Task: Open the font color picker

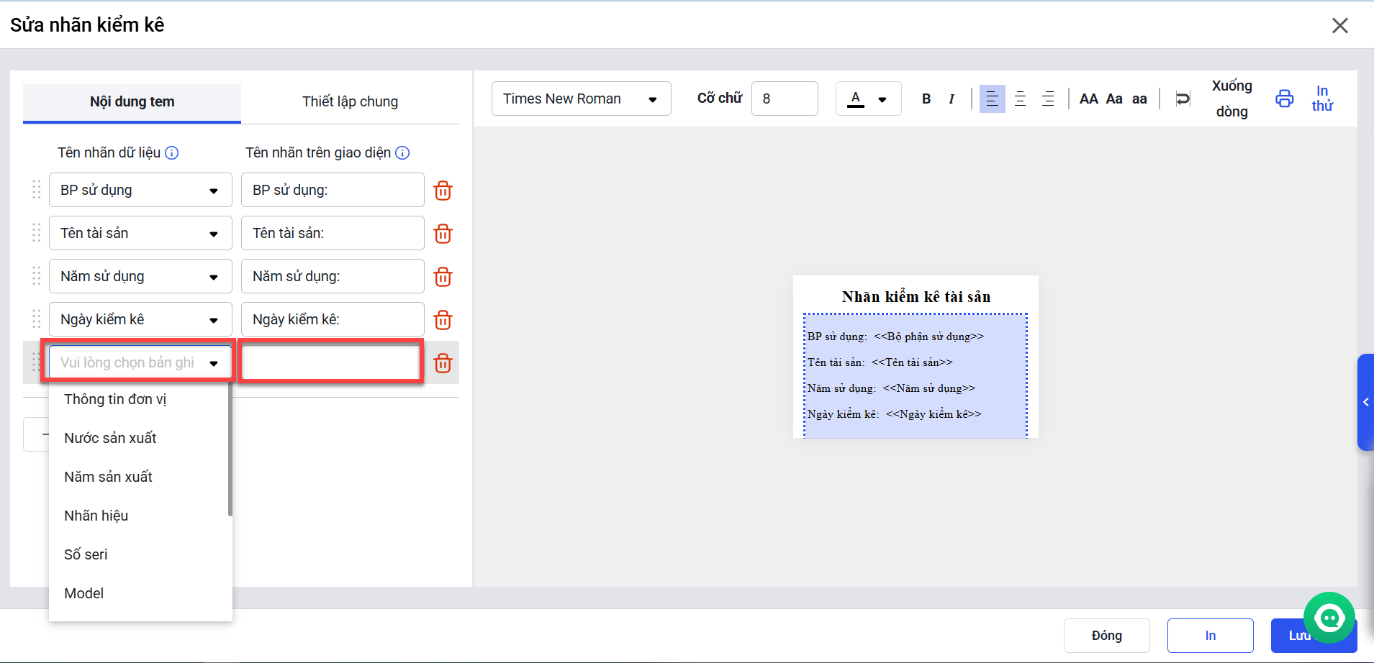Action: pyautogui.click(x=868, y=99)
